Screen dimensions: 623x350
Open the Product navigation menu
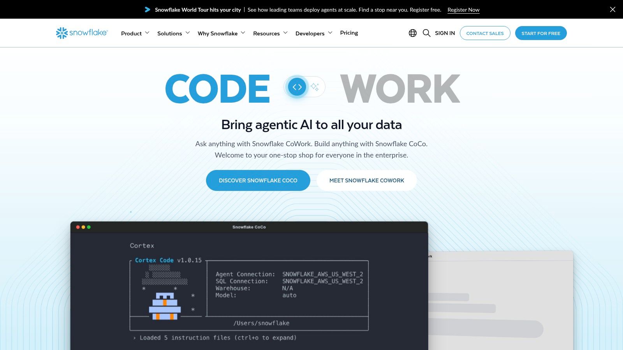[x=131, y=33]
